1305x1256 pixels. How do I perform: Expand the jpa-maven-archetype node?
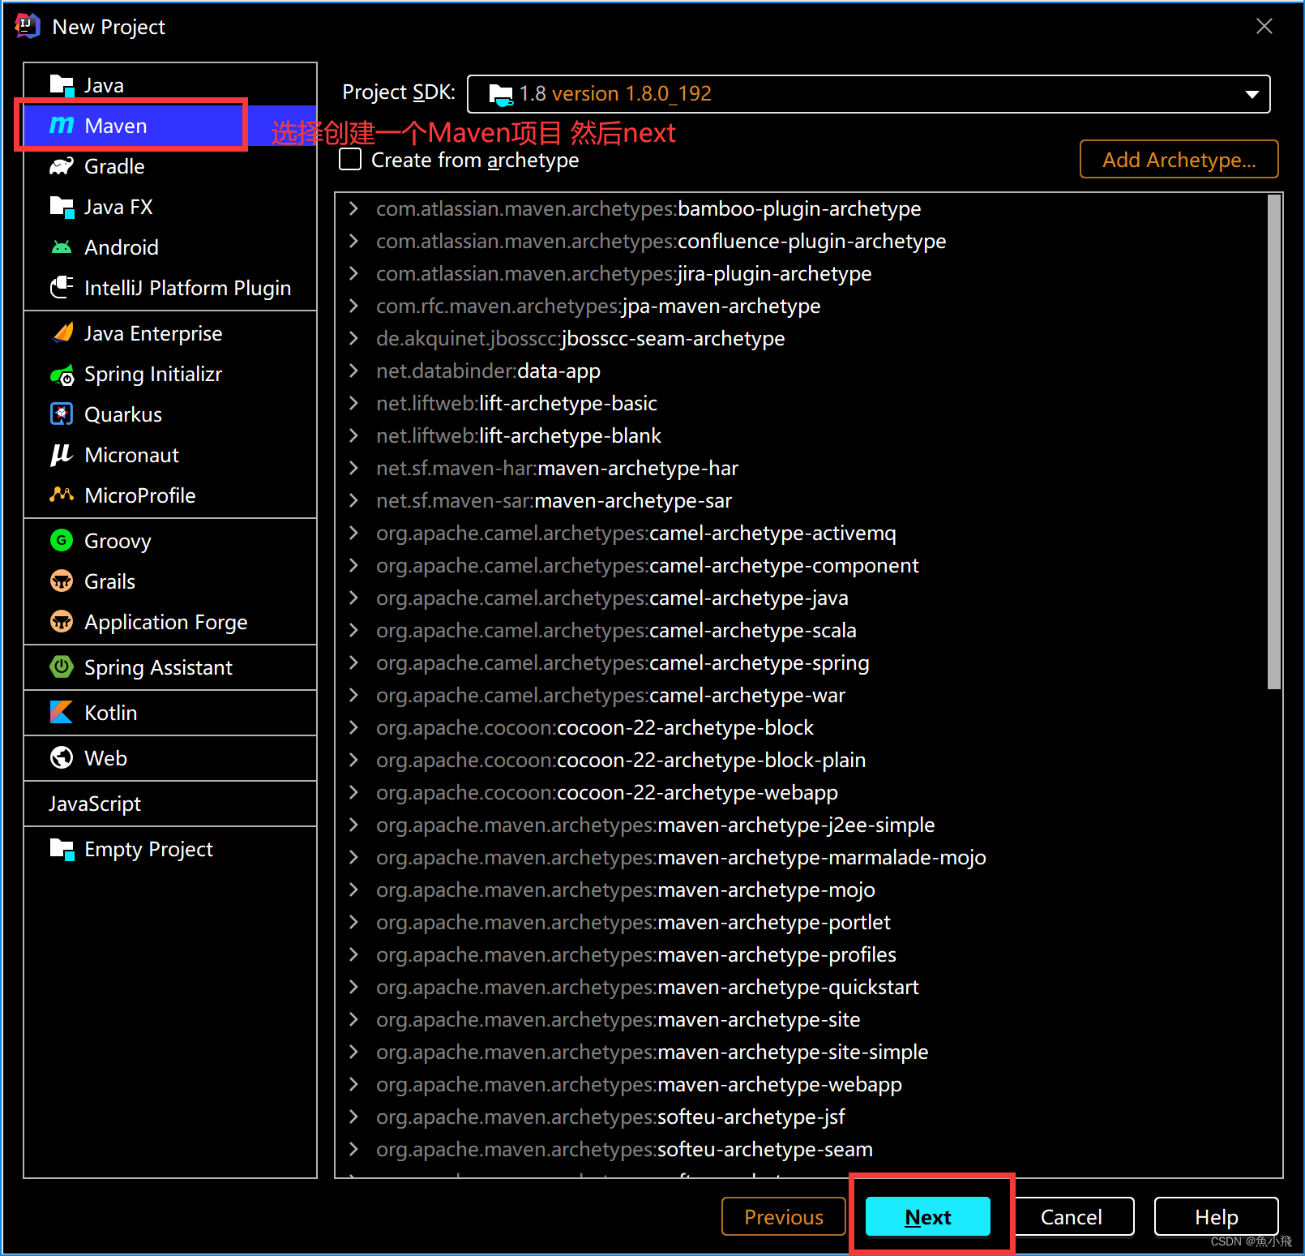(x=353, y=306)
